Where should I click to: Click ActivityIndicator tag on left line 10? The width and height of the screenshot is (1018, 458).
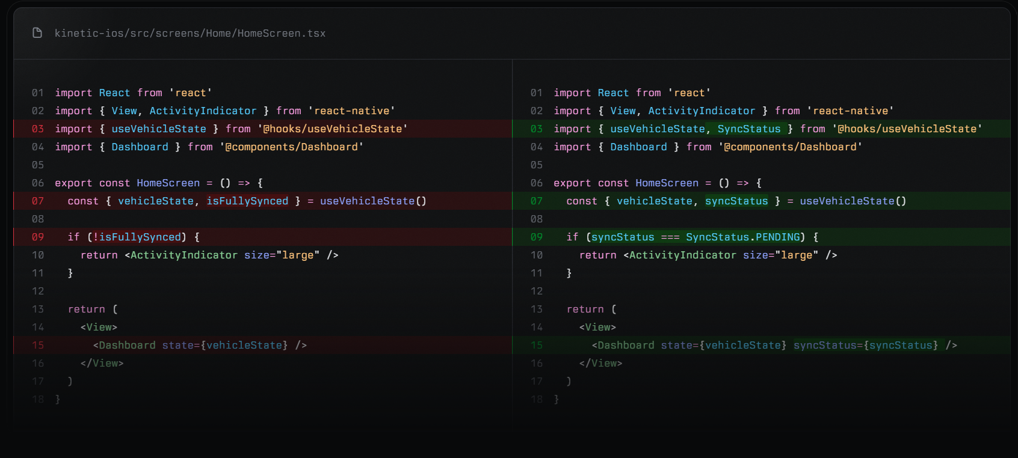[x=184, y=255]
